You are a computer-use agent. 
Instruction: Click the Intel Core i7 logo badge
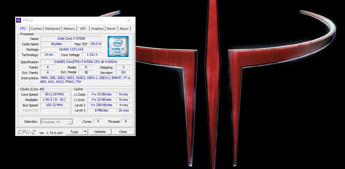coord(118,46)
